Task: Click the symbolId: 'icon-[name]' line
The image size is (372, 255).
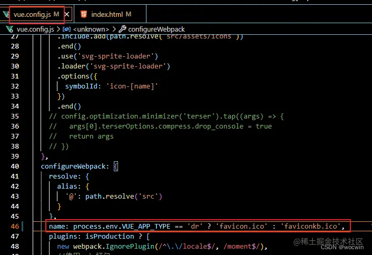Action: (112, 86)
